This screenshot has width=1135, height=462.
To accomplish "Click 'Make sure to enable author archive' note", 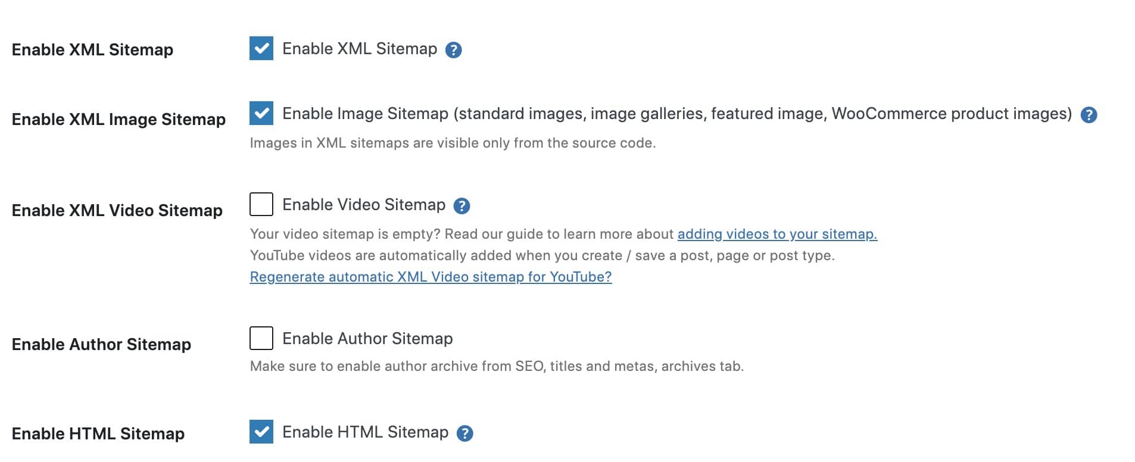I will (497, 366).
